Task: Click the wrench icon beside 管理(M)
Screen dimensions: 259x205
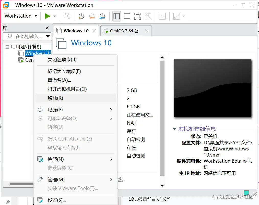Action: [x=40, y=180]
